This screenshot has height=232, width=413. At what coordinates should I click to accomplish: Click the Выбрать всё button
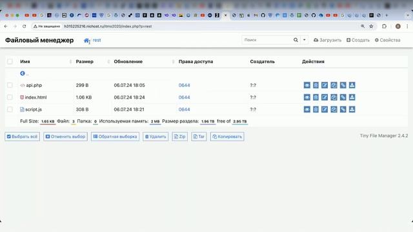click(x=22, y=137)
